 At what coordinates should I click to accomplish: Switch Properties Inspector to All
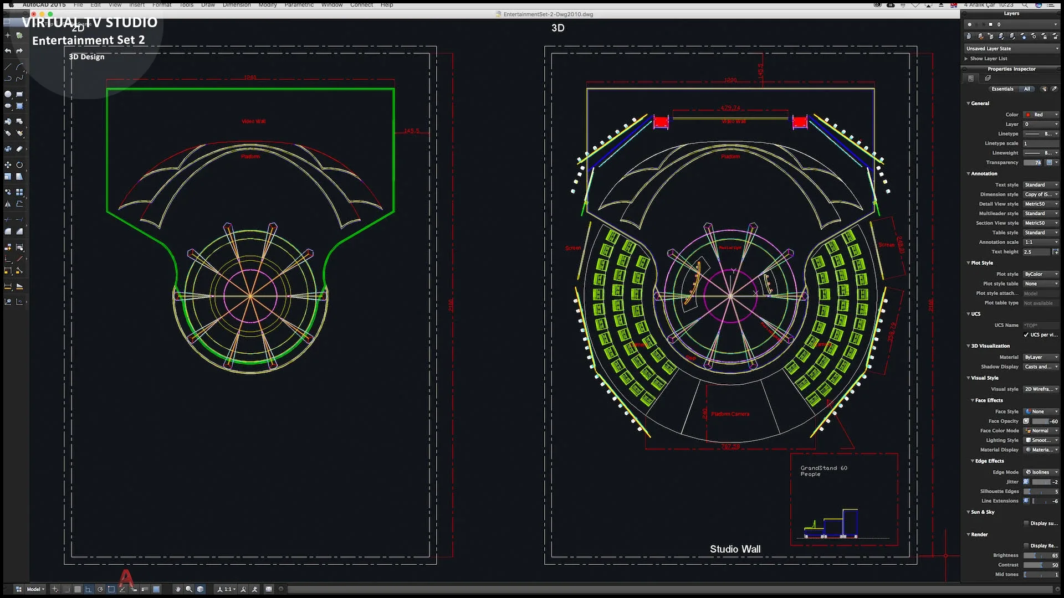click(1027, 89)
